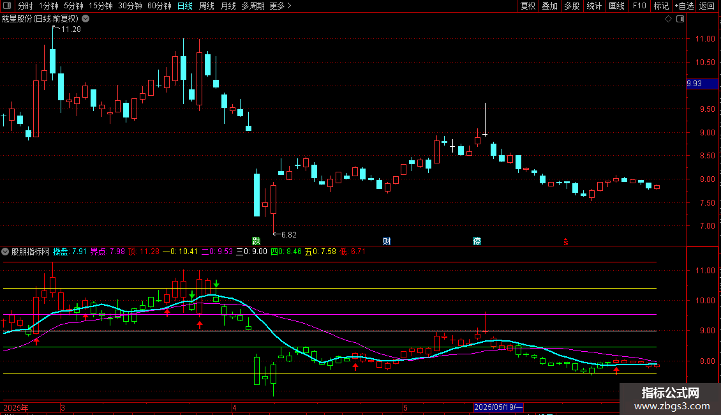Switch to 周线 weekly chart
This screenshot has width=721, height=415.
[207, 6]
